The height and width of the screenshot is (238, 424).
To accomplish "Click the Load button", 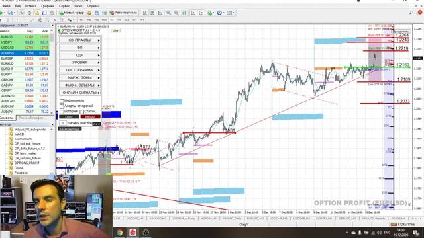I will click(x=69, y=117).
